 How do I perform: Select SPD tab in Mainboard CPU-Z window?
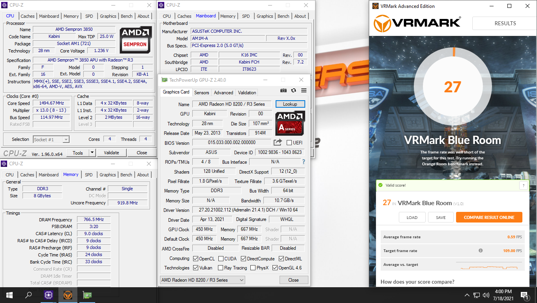[246, 16]
